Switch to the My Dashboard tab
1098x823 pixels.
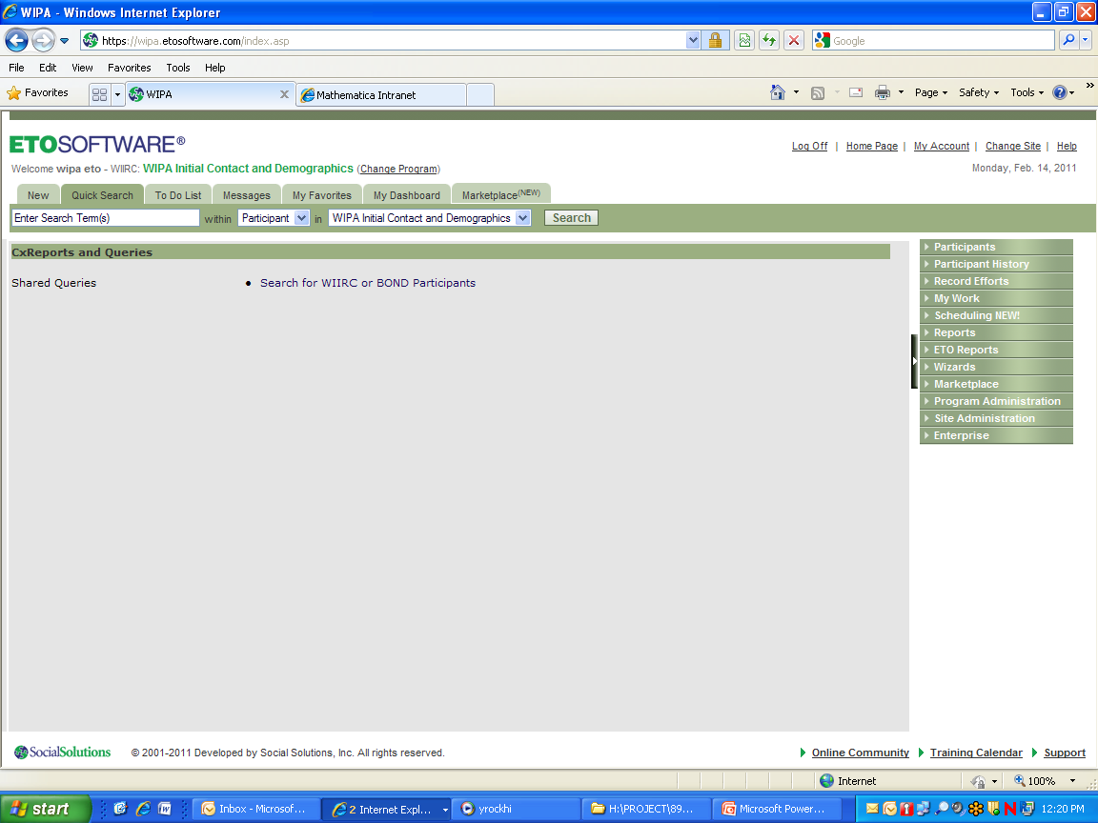coord(407,195)
